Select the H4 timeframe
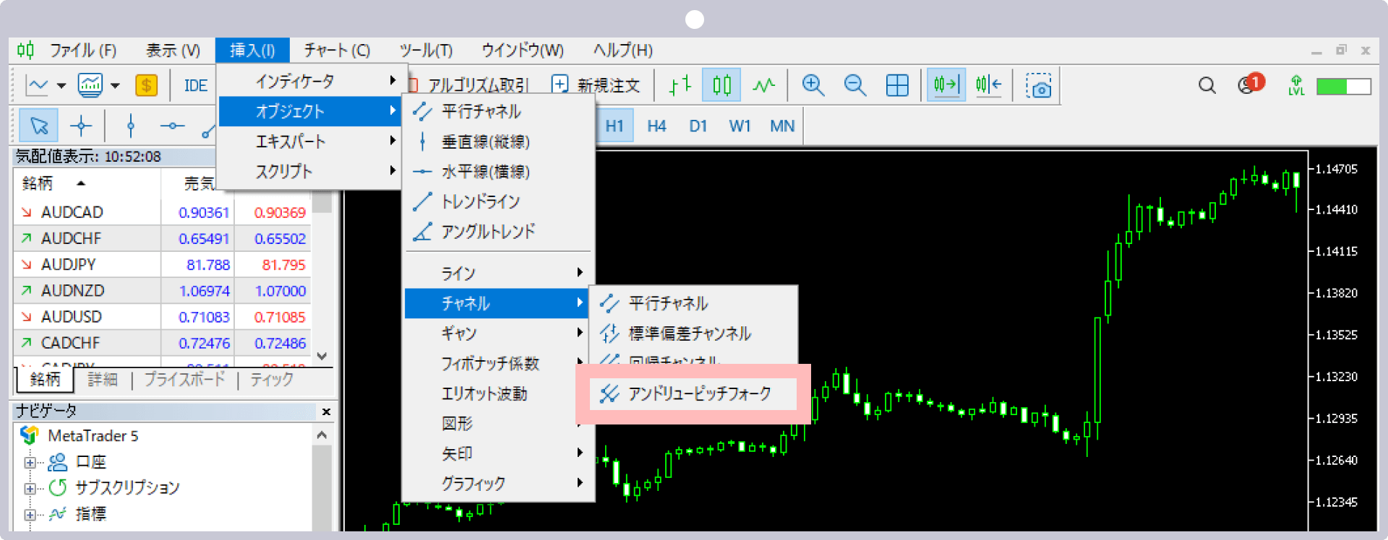This screenshot has height=540, width=1388. (x=656, y=126)
